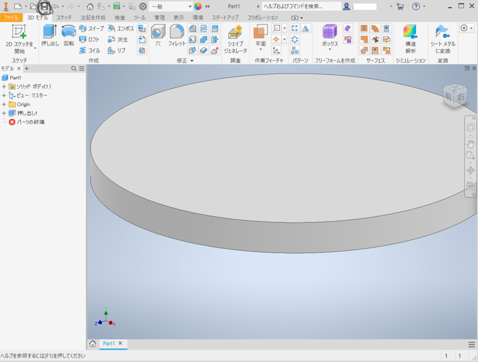Start the 回転 (Revolve) tool

(69, 35)
